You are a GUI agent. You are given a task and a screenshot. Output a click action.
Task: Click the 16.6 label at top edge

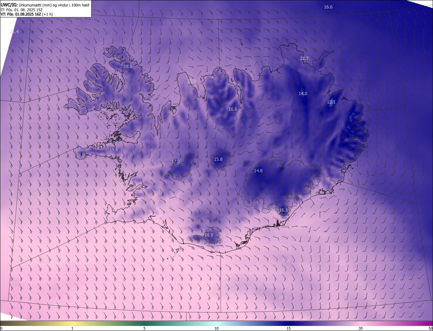pos(328,7)
